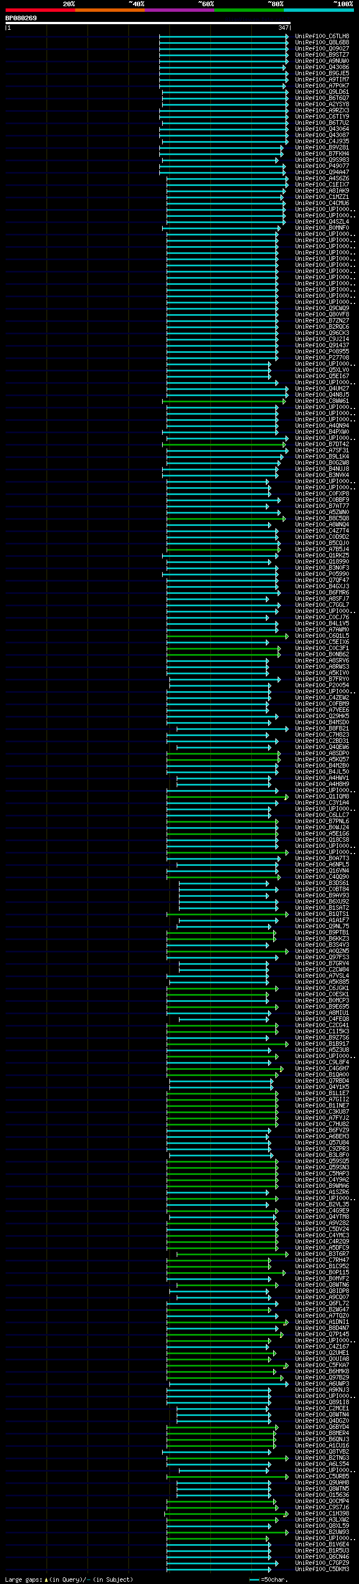
Task: Click the UniRef100_Q4UH27 label
Action: tap(322, 389)
